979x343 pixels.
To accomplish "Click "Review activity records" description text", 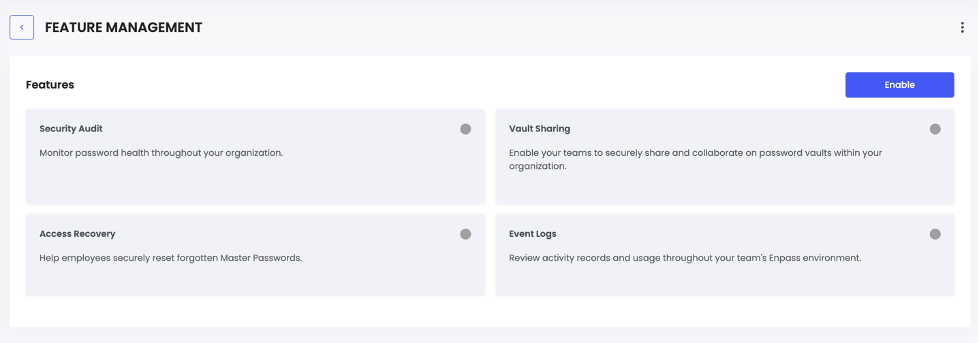I will pyautogui.click(x=685, y=258).
